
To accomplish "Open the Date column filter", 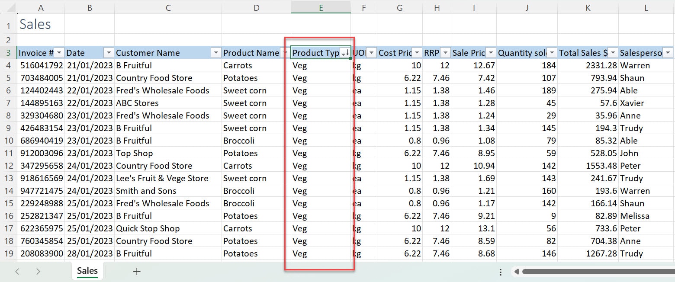I will (x=108, y=53).
